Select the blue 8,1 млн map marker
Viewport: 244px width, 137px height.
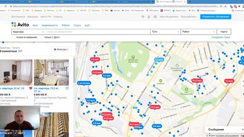click(x=107, y=76)
